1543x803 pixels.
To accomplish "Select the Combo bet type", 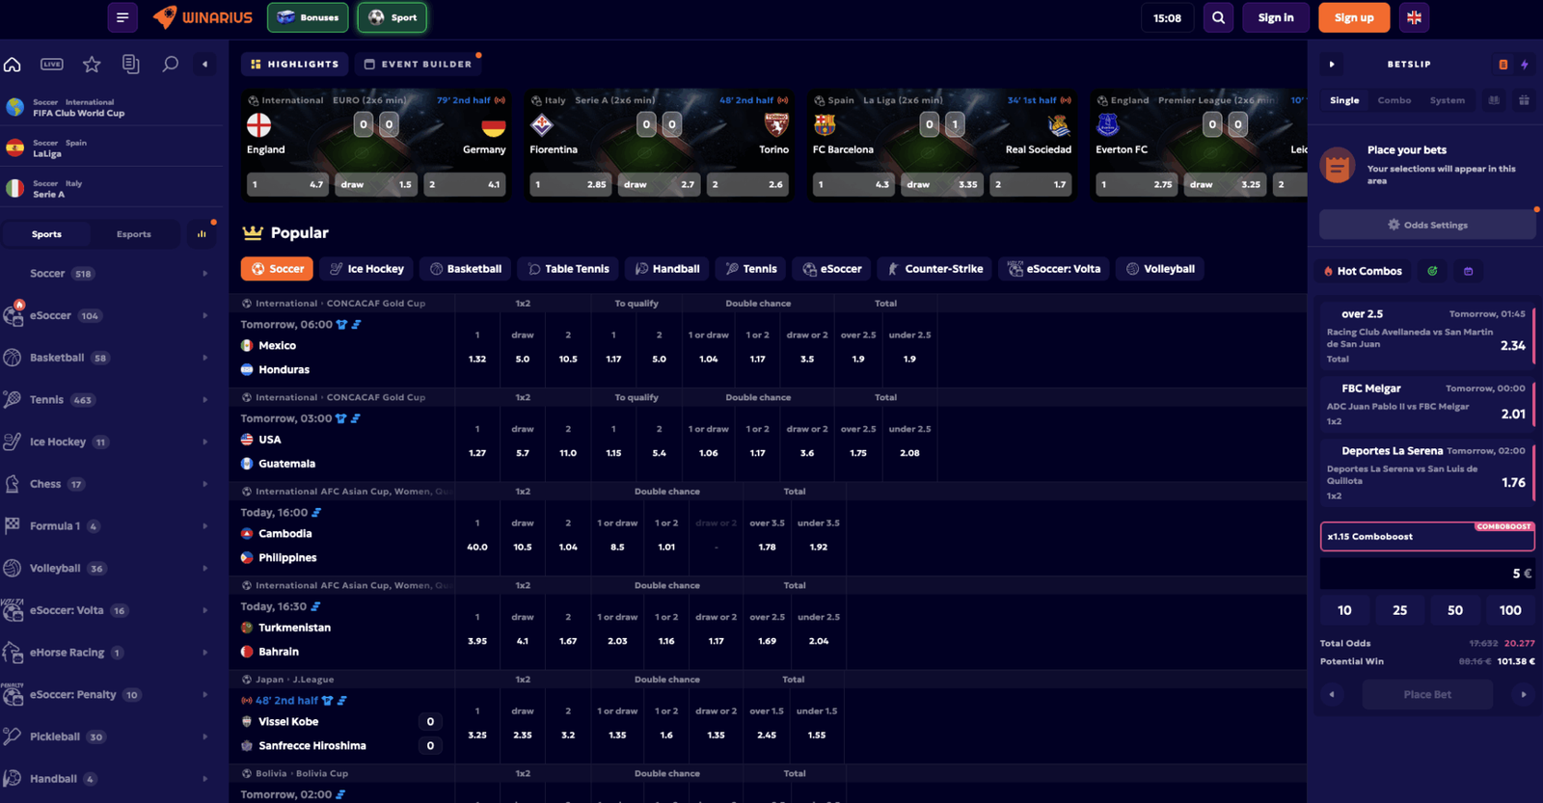I will [1394, 100].
